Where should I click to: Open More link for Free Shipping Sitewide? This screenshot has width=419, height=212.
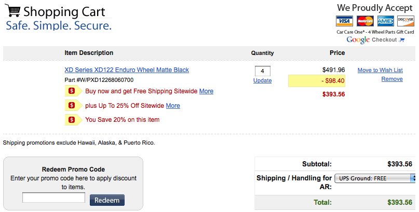[206, 91]
